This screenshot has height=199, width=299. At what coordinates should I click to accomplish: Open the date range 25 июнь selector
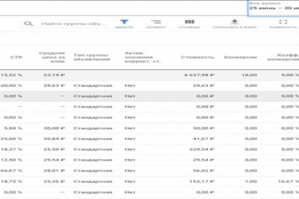point(274,8)
